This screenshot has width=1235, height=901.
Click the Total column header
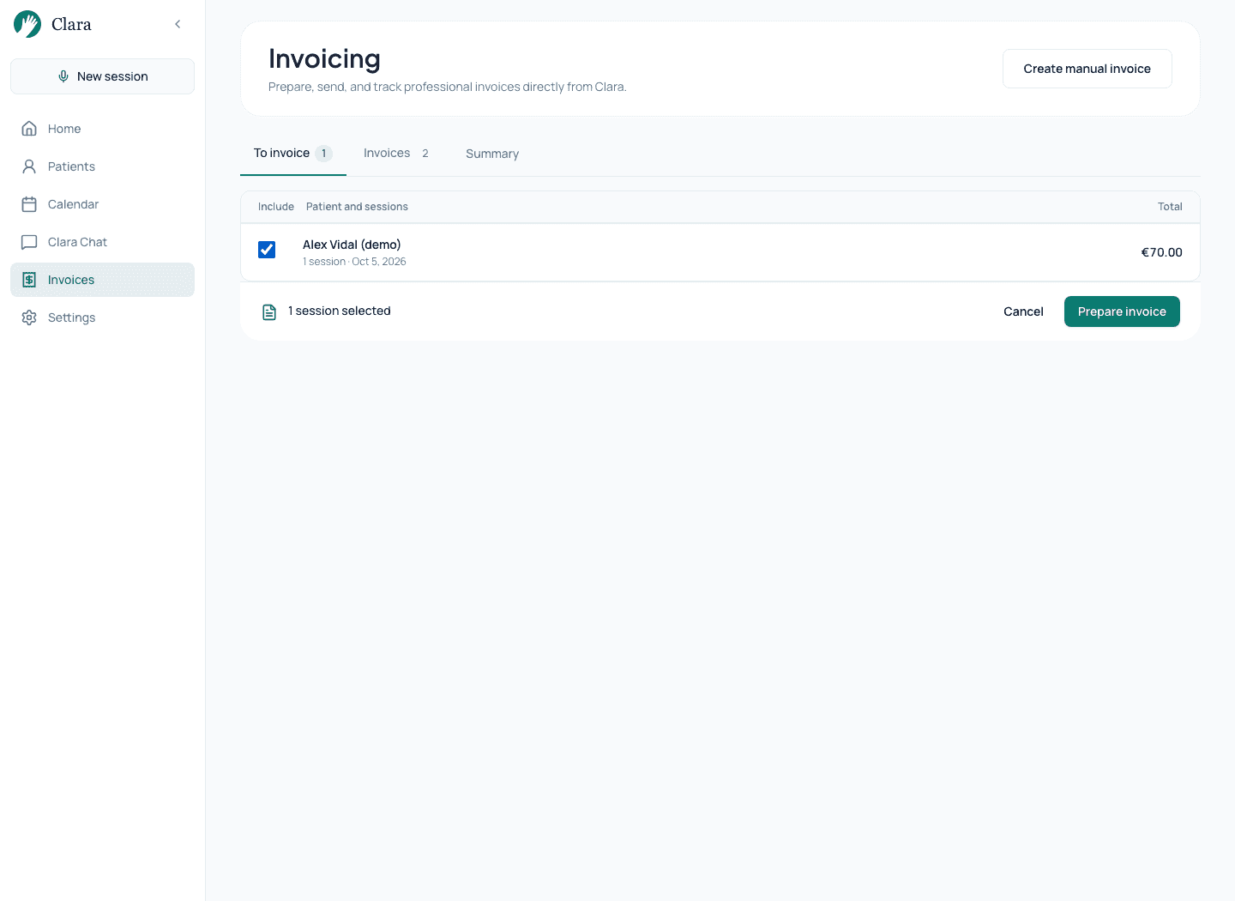point(1170,207)
